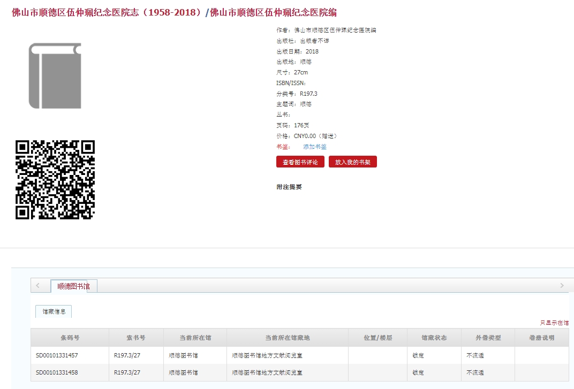
Task: Click the 位置/楼层 column header
Action: click(378, 338)
